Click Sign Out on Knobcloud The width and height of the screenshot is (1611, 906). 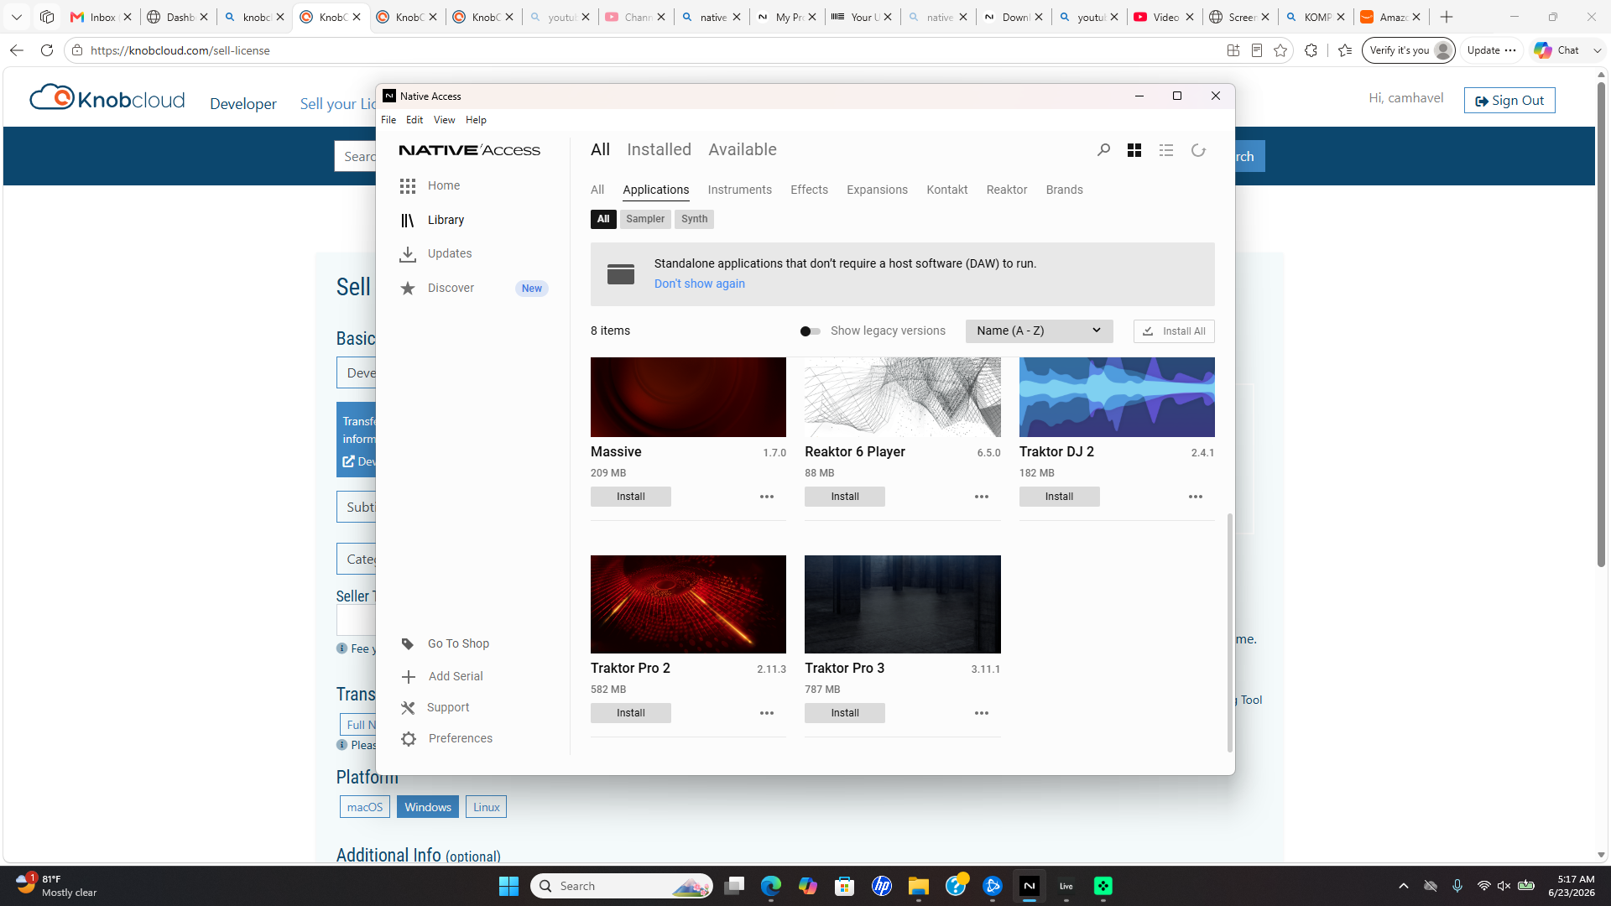1509,101
